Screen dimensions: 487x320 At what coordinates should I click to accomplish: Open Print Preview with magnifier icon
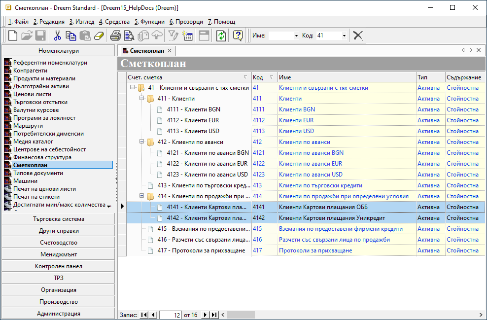tap(129, 36)
